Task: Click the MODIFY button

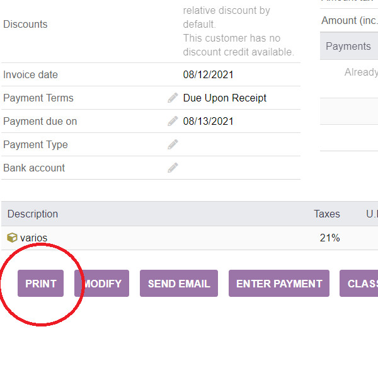Action: [x=102, y=284]
